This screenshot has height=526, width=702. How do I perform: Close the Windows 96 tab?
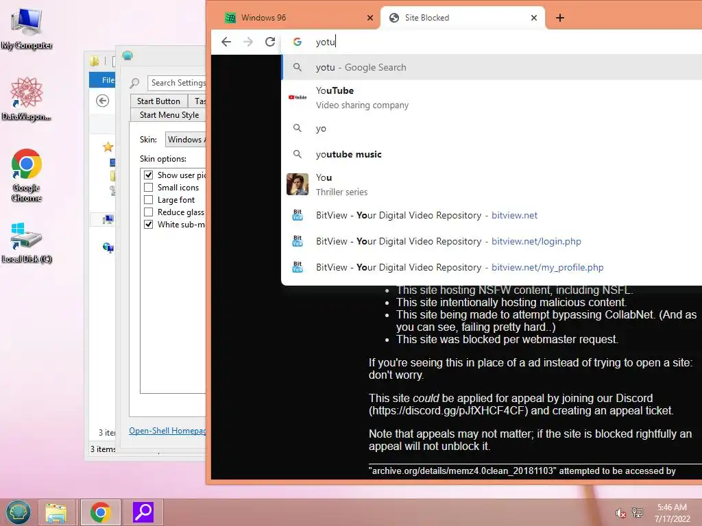point(370,18)
